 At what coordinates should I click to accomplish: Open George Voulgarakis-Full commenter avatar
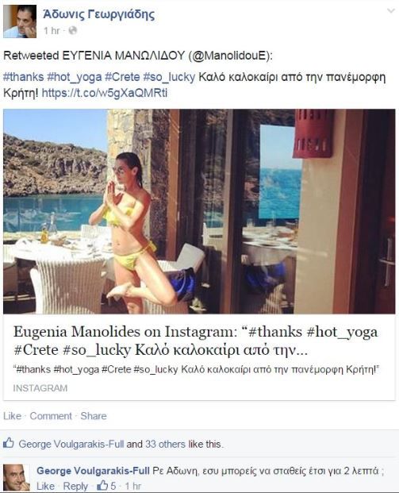point(17,478)
